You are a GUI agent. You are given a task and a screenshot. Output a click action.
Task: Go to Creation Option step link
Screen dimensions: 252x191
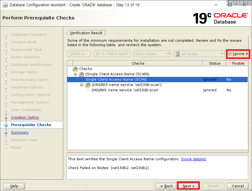pyautogui.click(x=25, y=117)
